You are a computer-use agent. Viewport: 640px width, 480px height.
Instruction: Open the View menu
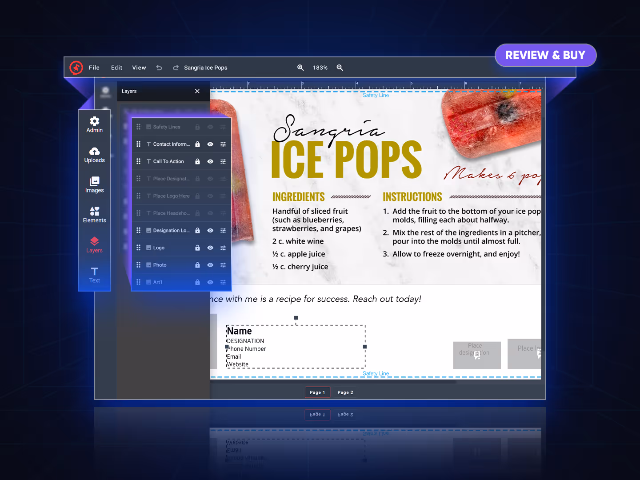(x=139, y=68)
